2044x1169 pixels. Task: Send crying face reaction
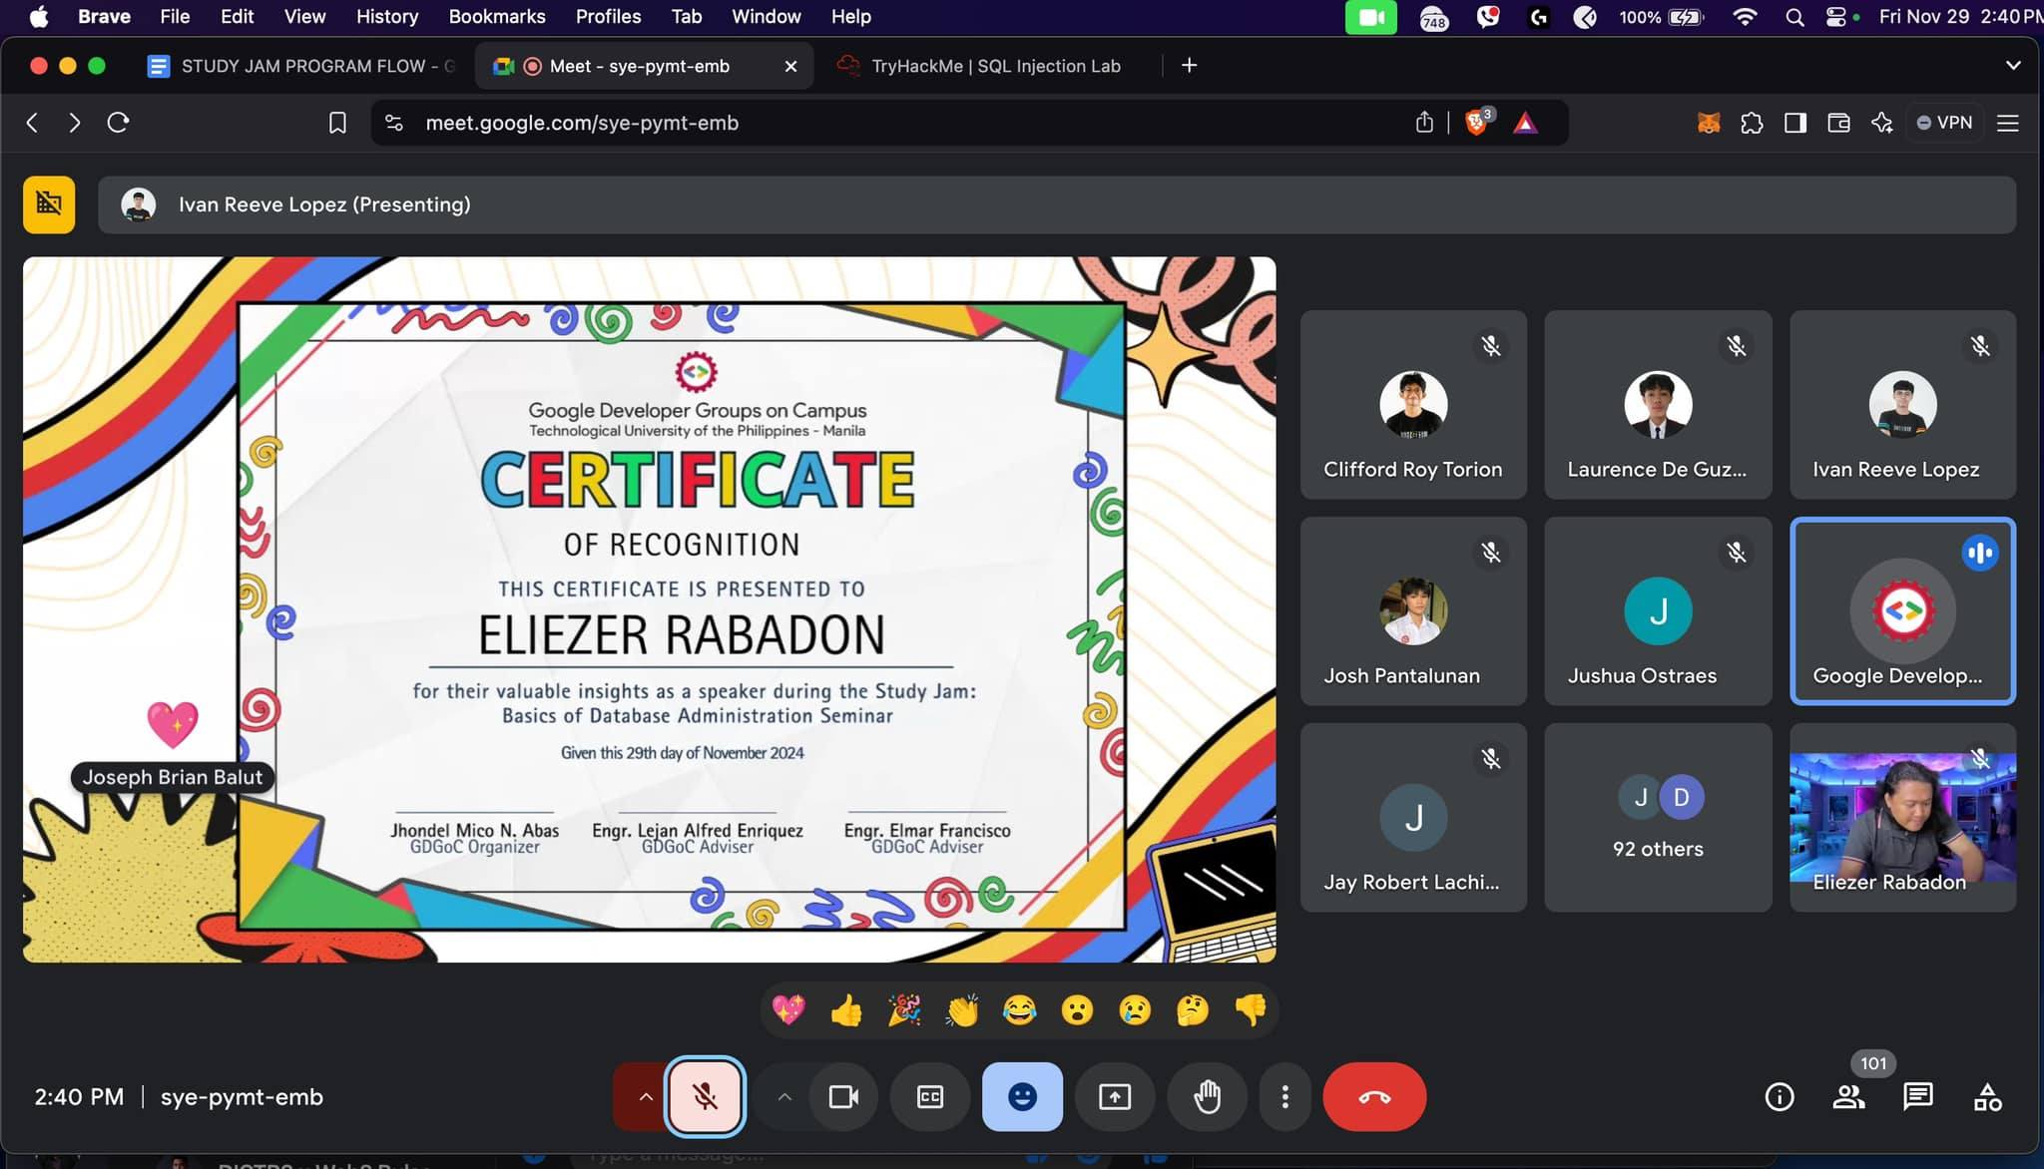pyautogui.click(x=1135, y=1010)
